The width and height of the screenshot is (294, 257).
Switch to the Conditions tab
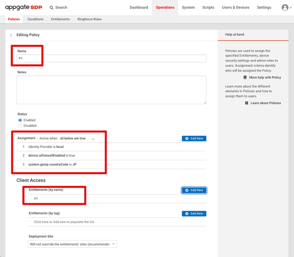(x=35, y=19)
